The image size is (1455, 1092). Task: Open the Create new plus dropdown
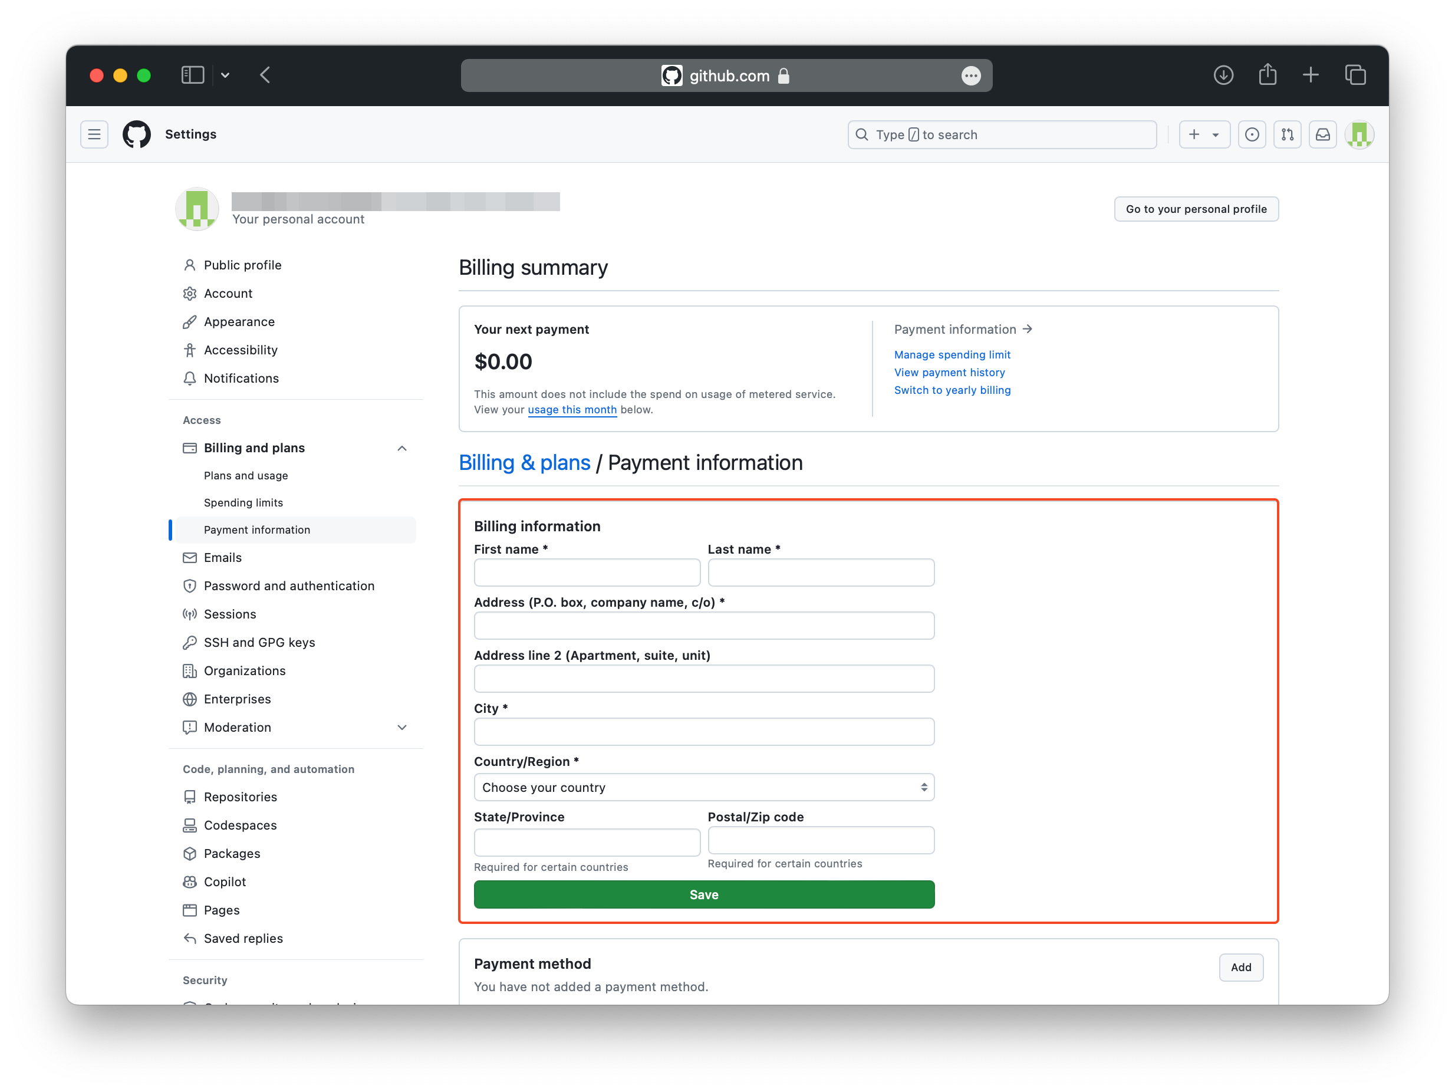point(1204,134)
